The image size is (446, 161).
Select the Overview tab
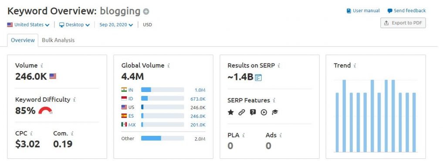pyautogui.click(x=23, y=40)
